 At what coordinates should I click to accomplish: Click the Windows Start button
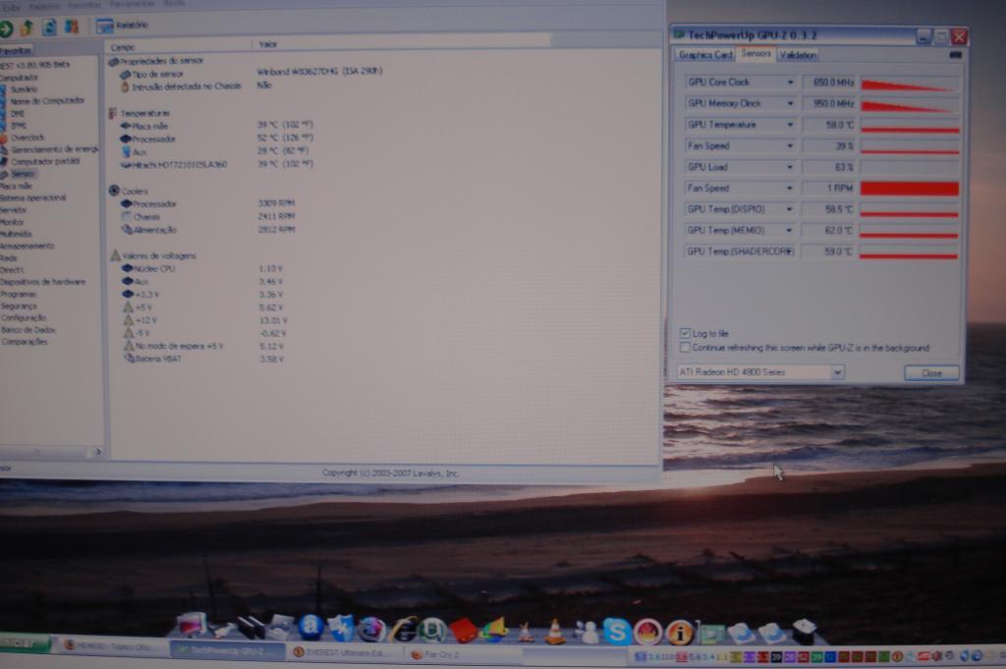(25, 642)
